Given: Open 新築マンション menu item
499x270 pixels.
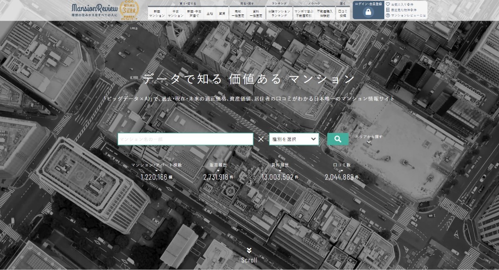Looking at the screenshot, I should click(157, 13).
